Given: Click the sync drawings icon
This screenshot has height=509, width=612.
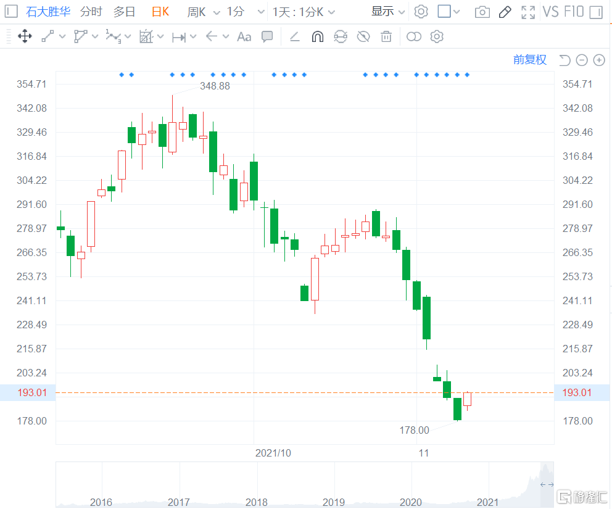Looking at the screenshot, I should click(x=341, y=36).
